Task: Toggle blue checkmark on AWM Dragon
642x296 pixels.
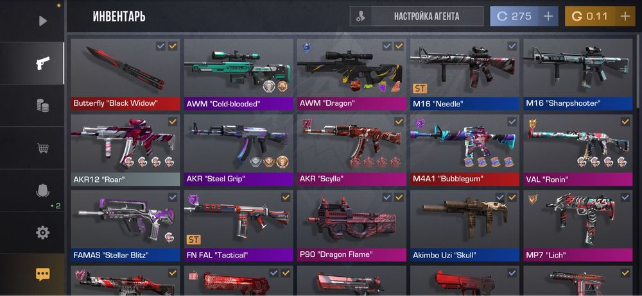Action: point(387,46)
